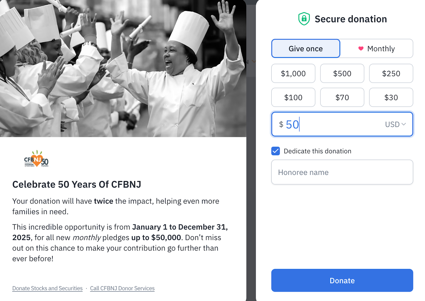Click the Call CFBNJ Donor Services link
425x301 pixels.
click(x=122, y=288)
